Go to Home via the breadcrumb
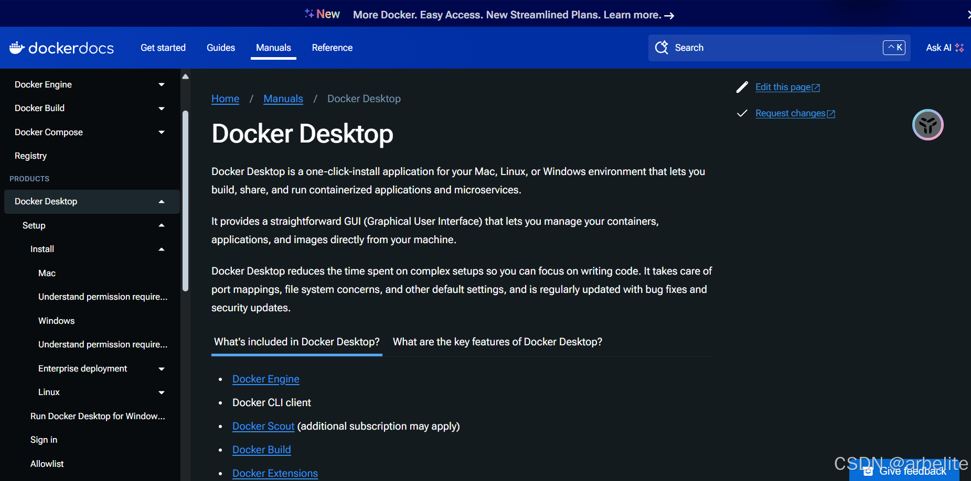 tap(225, 99)
